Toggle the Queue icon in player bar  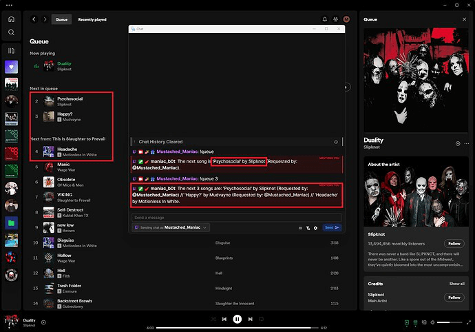[415, 322]
